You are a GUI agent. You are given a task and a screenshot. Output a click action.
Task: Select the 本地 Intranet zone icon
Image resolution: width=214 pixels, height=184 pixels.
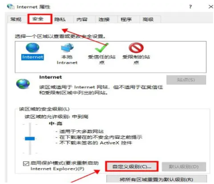pos(67,48)
